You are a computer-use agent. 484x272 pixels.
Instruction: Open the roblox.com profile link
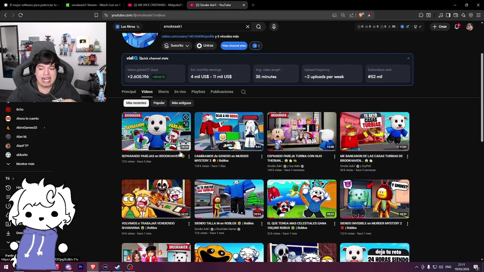pyautogui.click(x=188, y=36)
